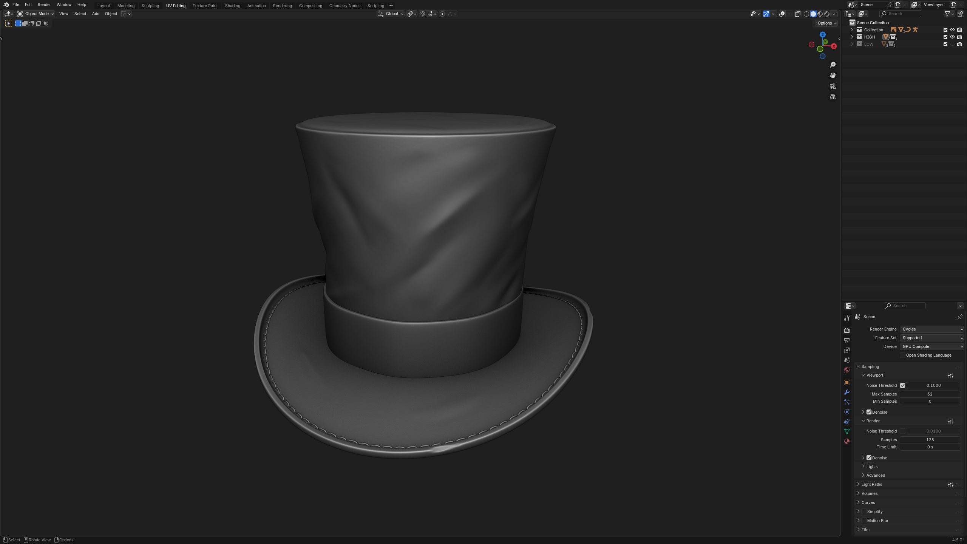Disable viewport Noise Threshold checkbox

[902, 385]
